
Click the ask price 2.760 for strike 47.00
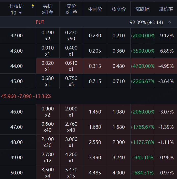point(71,124)
